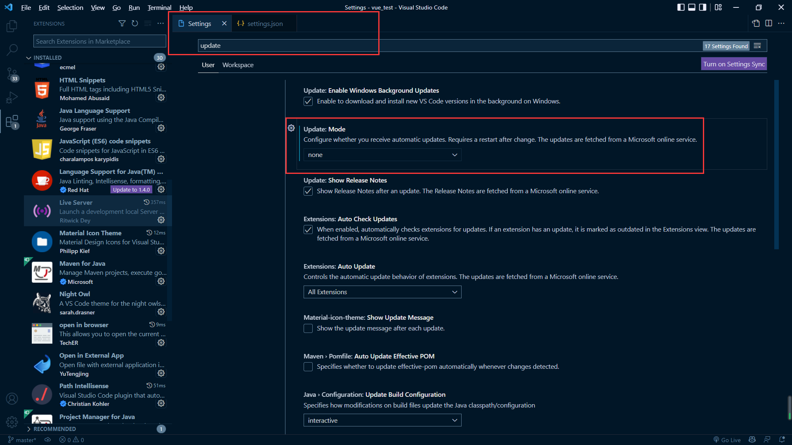Enable Auto Update Effective POM checkbox
Screen dimensions: 792x445
pyautogui.click(x=308, y=367)
